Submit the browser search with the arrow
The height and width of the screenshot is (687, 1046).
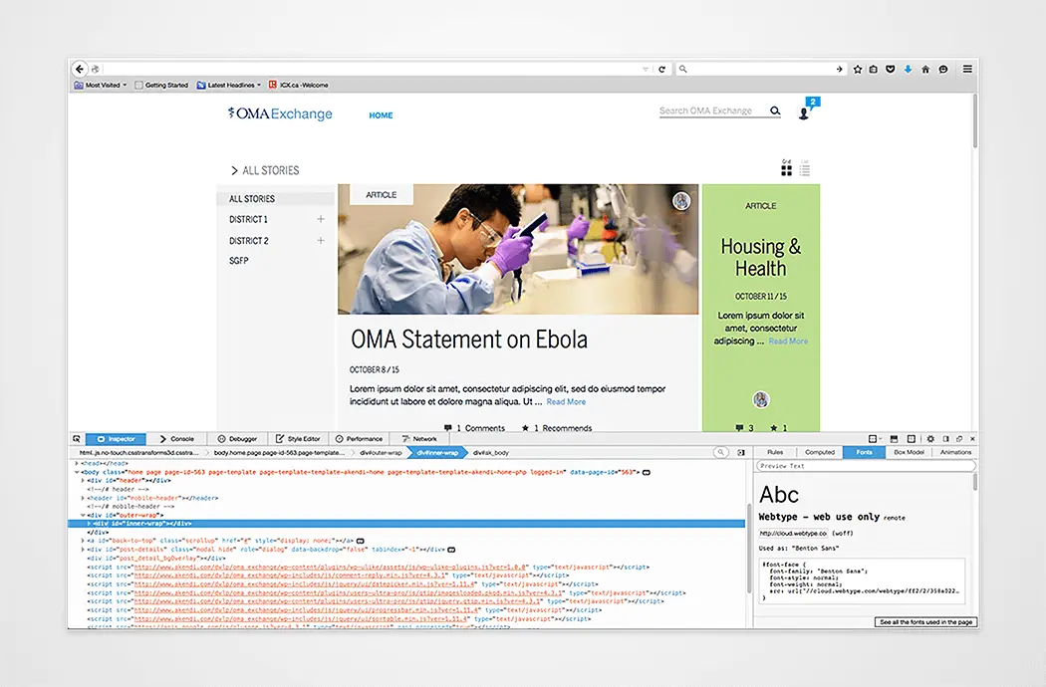[839, 69]
